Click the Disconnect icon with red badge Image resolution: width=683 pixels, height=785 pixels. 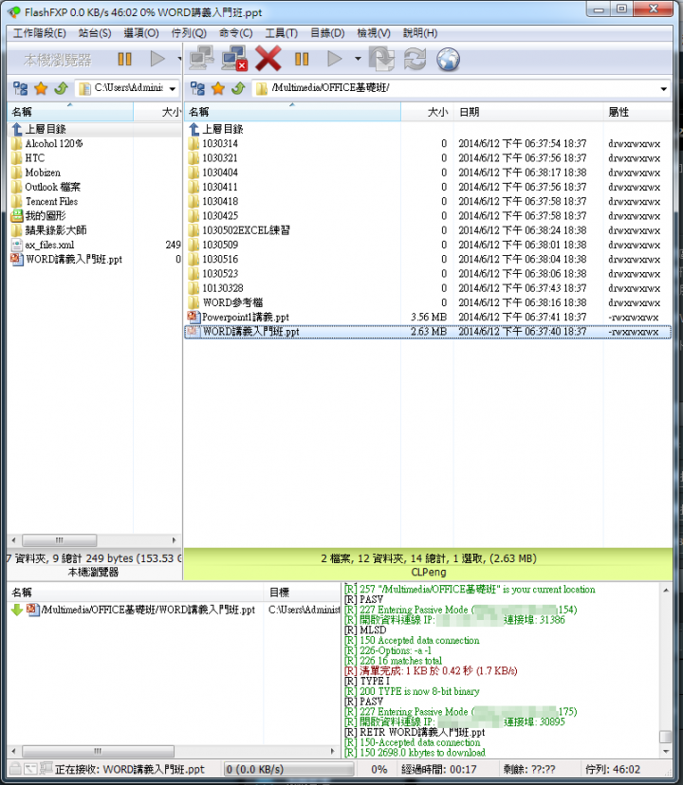pyautogui.click(x=234, y=59)
